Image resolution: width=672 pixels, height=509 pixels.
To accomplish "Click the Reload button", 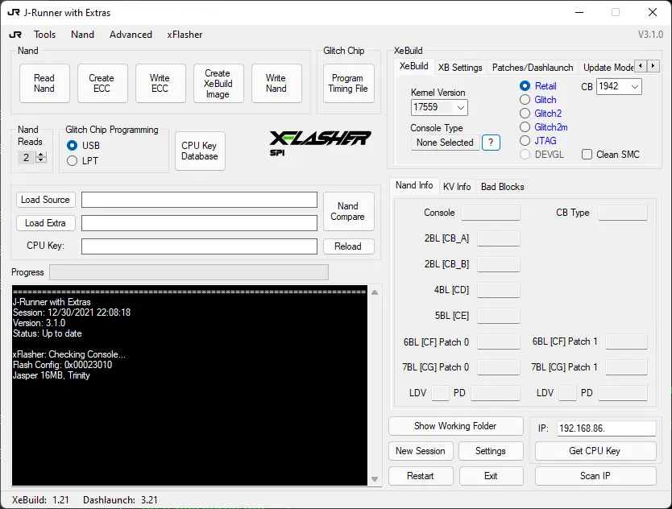I will [x=348, y=246].
